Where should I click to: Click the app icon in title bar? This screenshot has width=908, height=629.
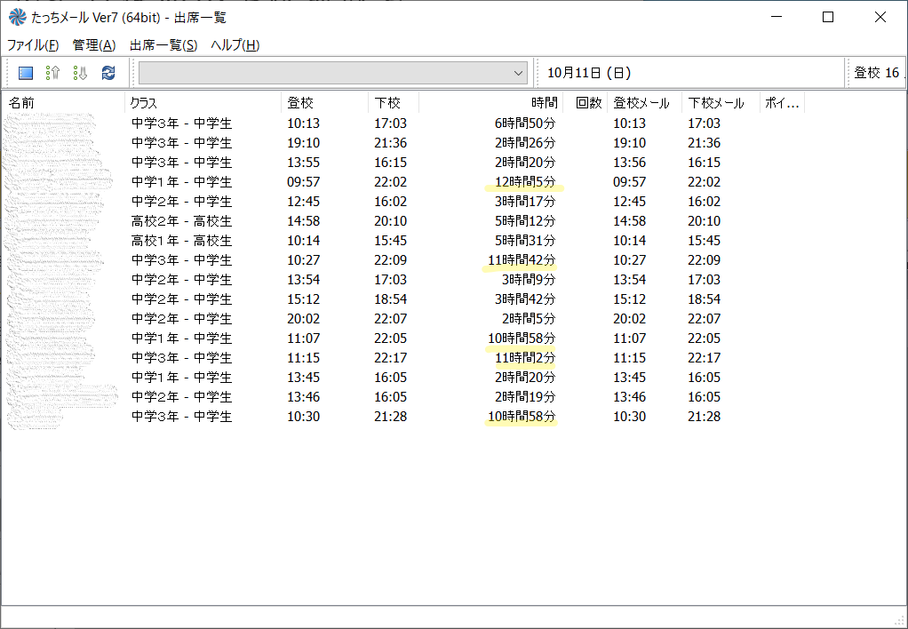[16, 17]
